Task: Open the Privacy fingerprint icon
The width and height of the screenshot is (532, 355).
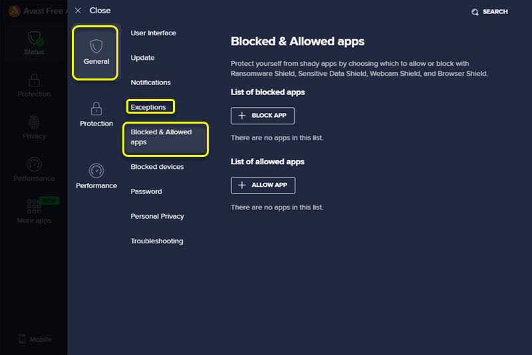Action: [34, 122]
